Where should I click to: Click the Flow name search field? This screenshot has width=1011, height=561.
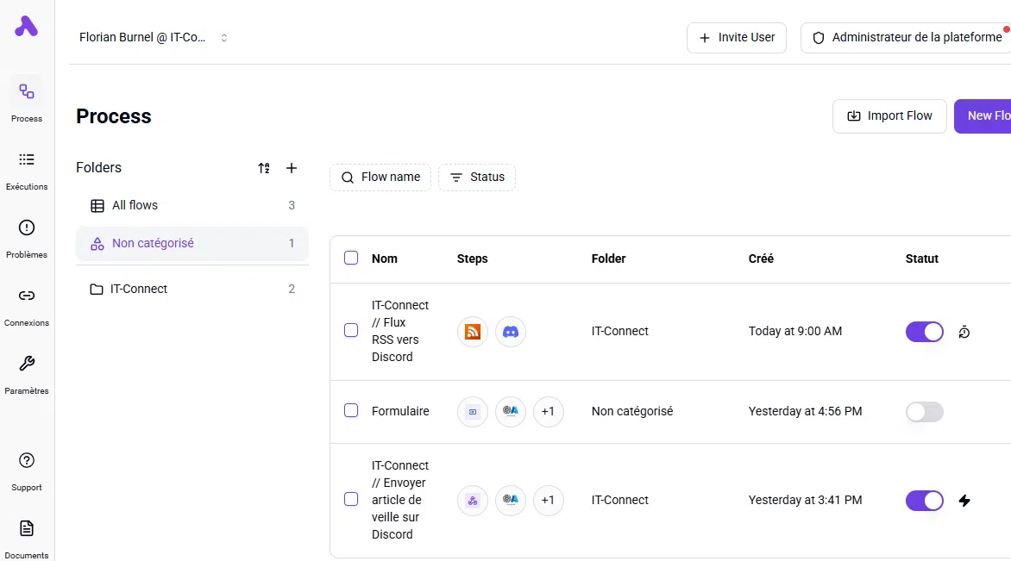tap(380, 178)
